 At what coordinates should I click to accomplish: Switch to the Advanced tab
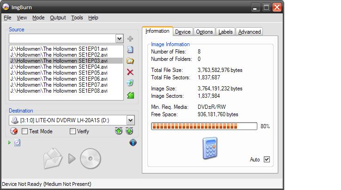(250, 32)
